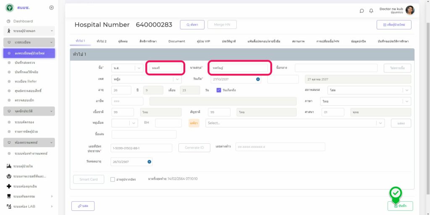Click the Doctor na kub profile avatar
Viewport: 430px width, 215px height.
[410, 10]
